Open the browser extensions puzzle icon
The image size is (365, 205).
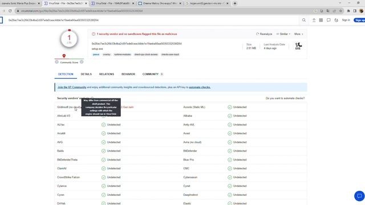click(348, 11)
